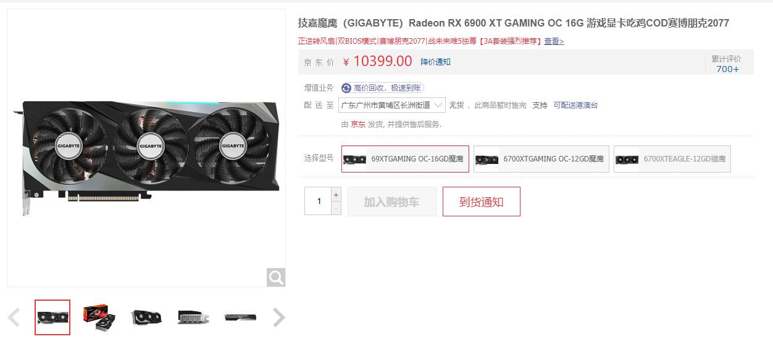Viewport: 773px width, 347px height.
Task: Select the first front-view thumbnail
Action: click(52, 317)
